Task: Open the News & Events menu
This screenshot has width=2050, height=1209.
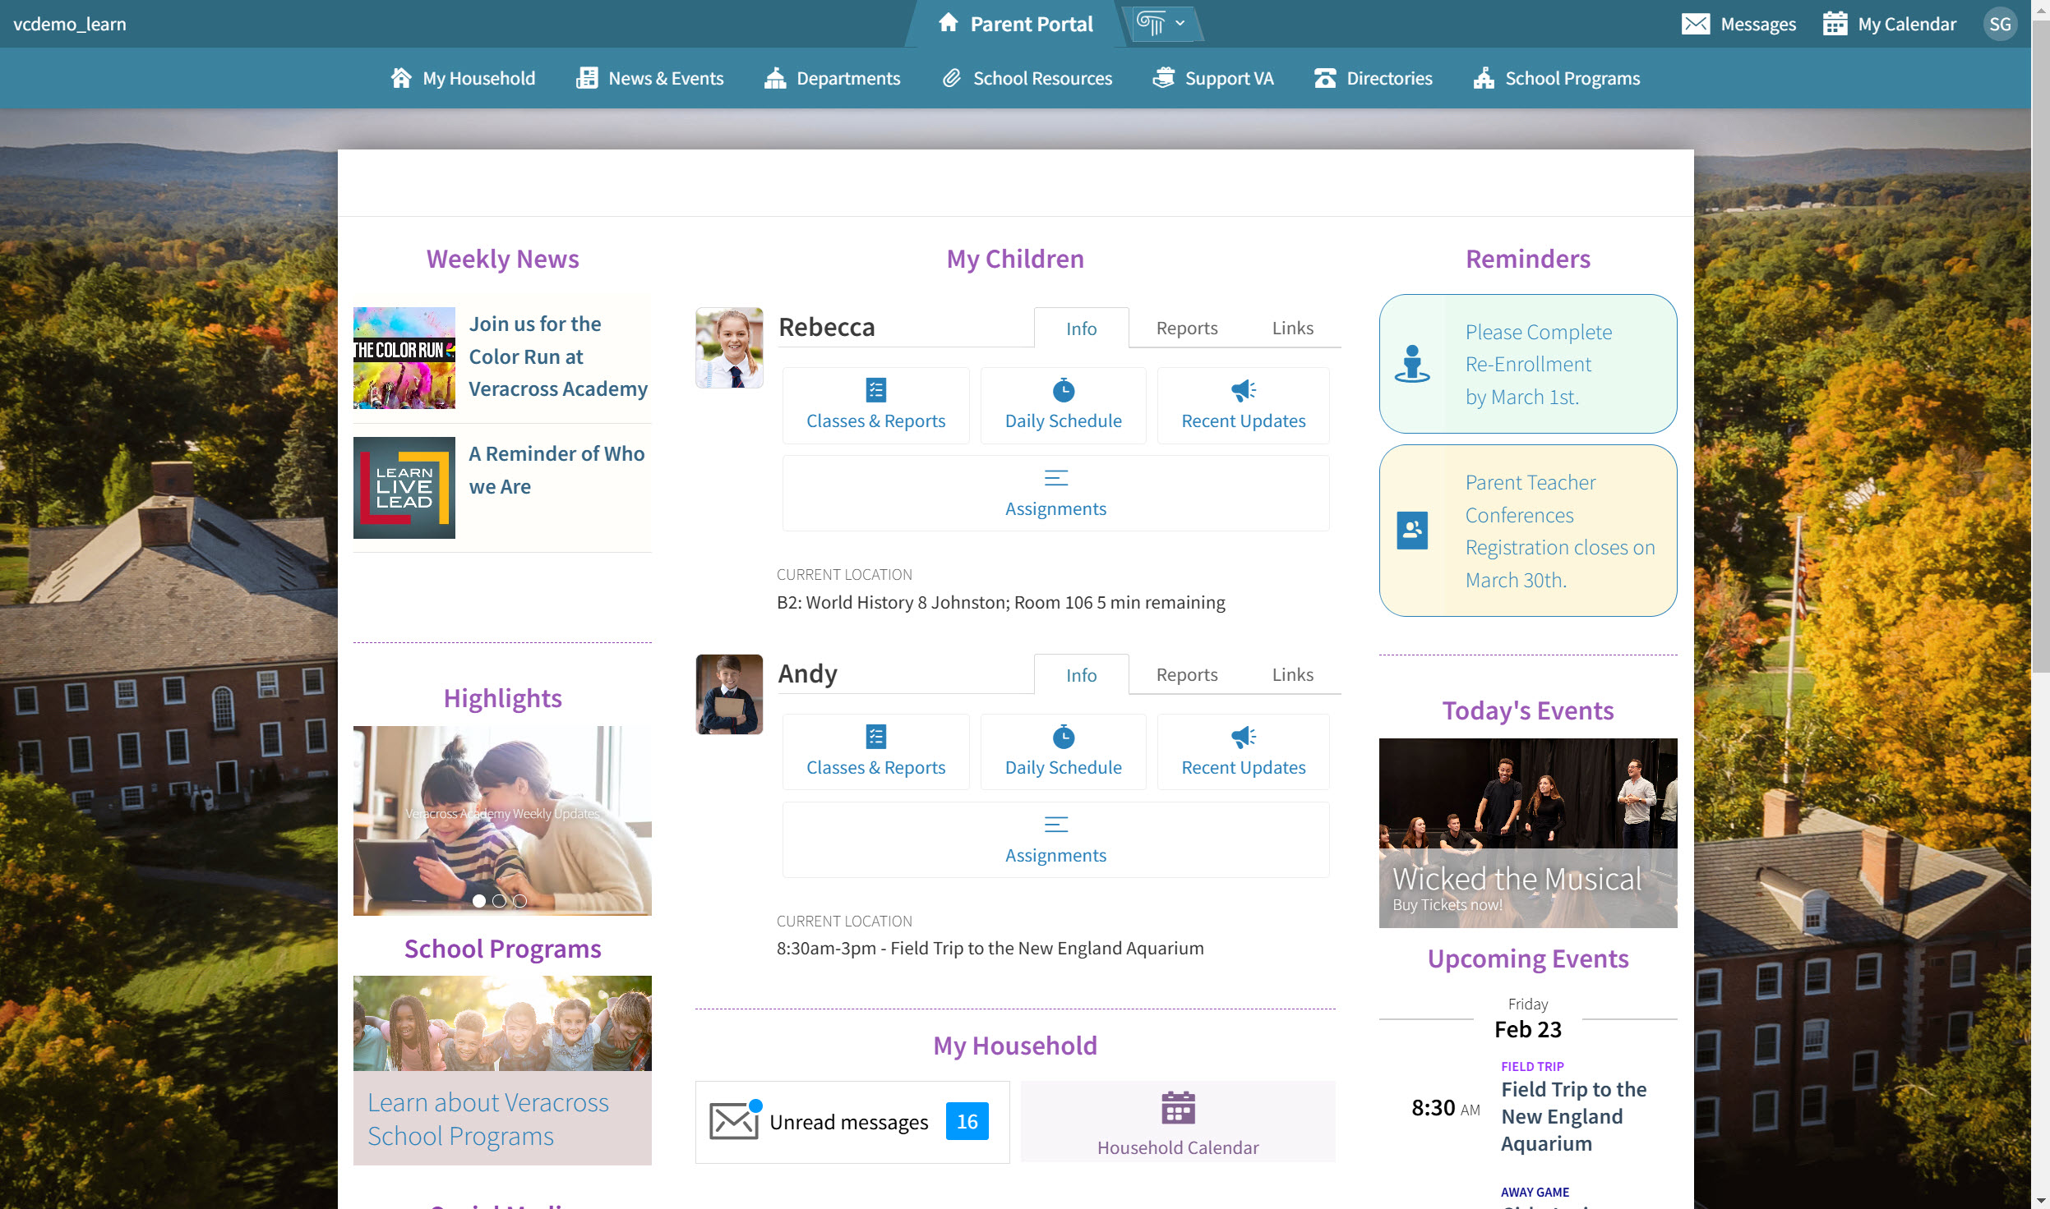Action: [x=649, y=78]
